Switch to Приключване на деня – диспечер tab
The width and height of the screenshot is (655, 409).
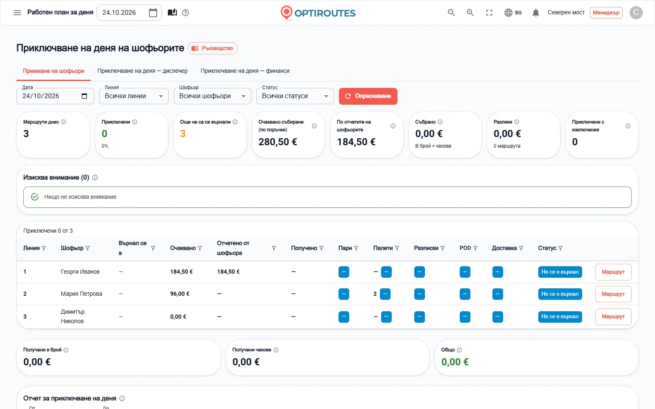pyautogui.click(x=142, y=71)
